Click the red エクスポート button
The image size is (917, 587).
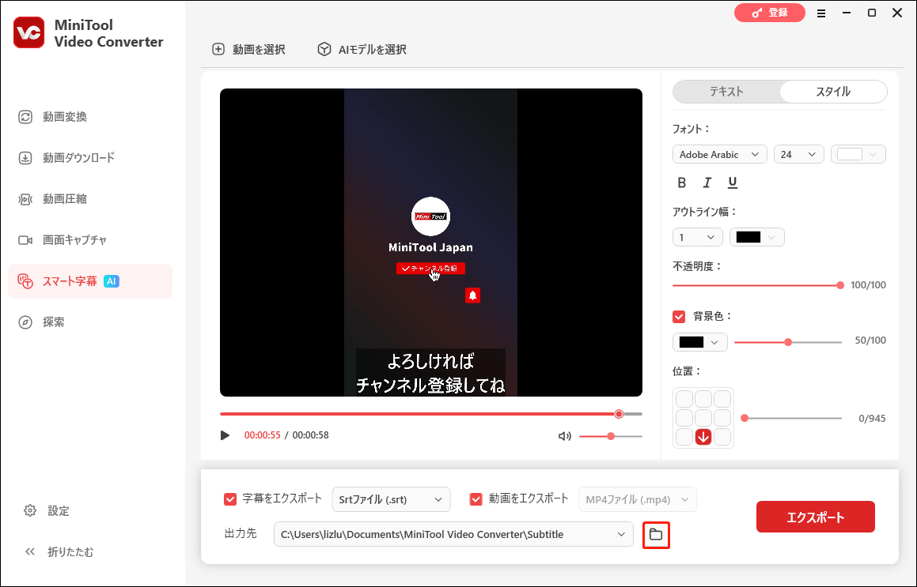point(815,517)
